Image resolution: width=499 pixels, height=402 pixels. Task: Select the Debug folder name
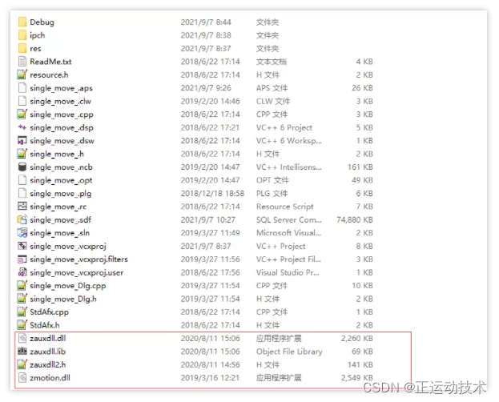(x=42, y=22)
